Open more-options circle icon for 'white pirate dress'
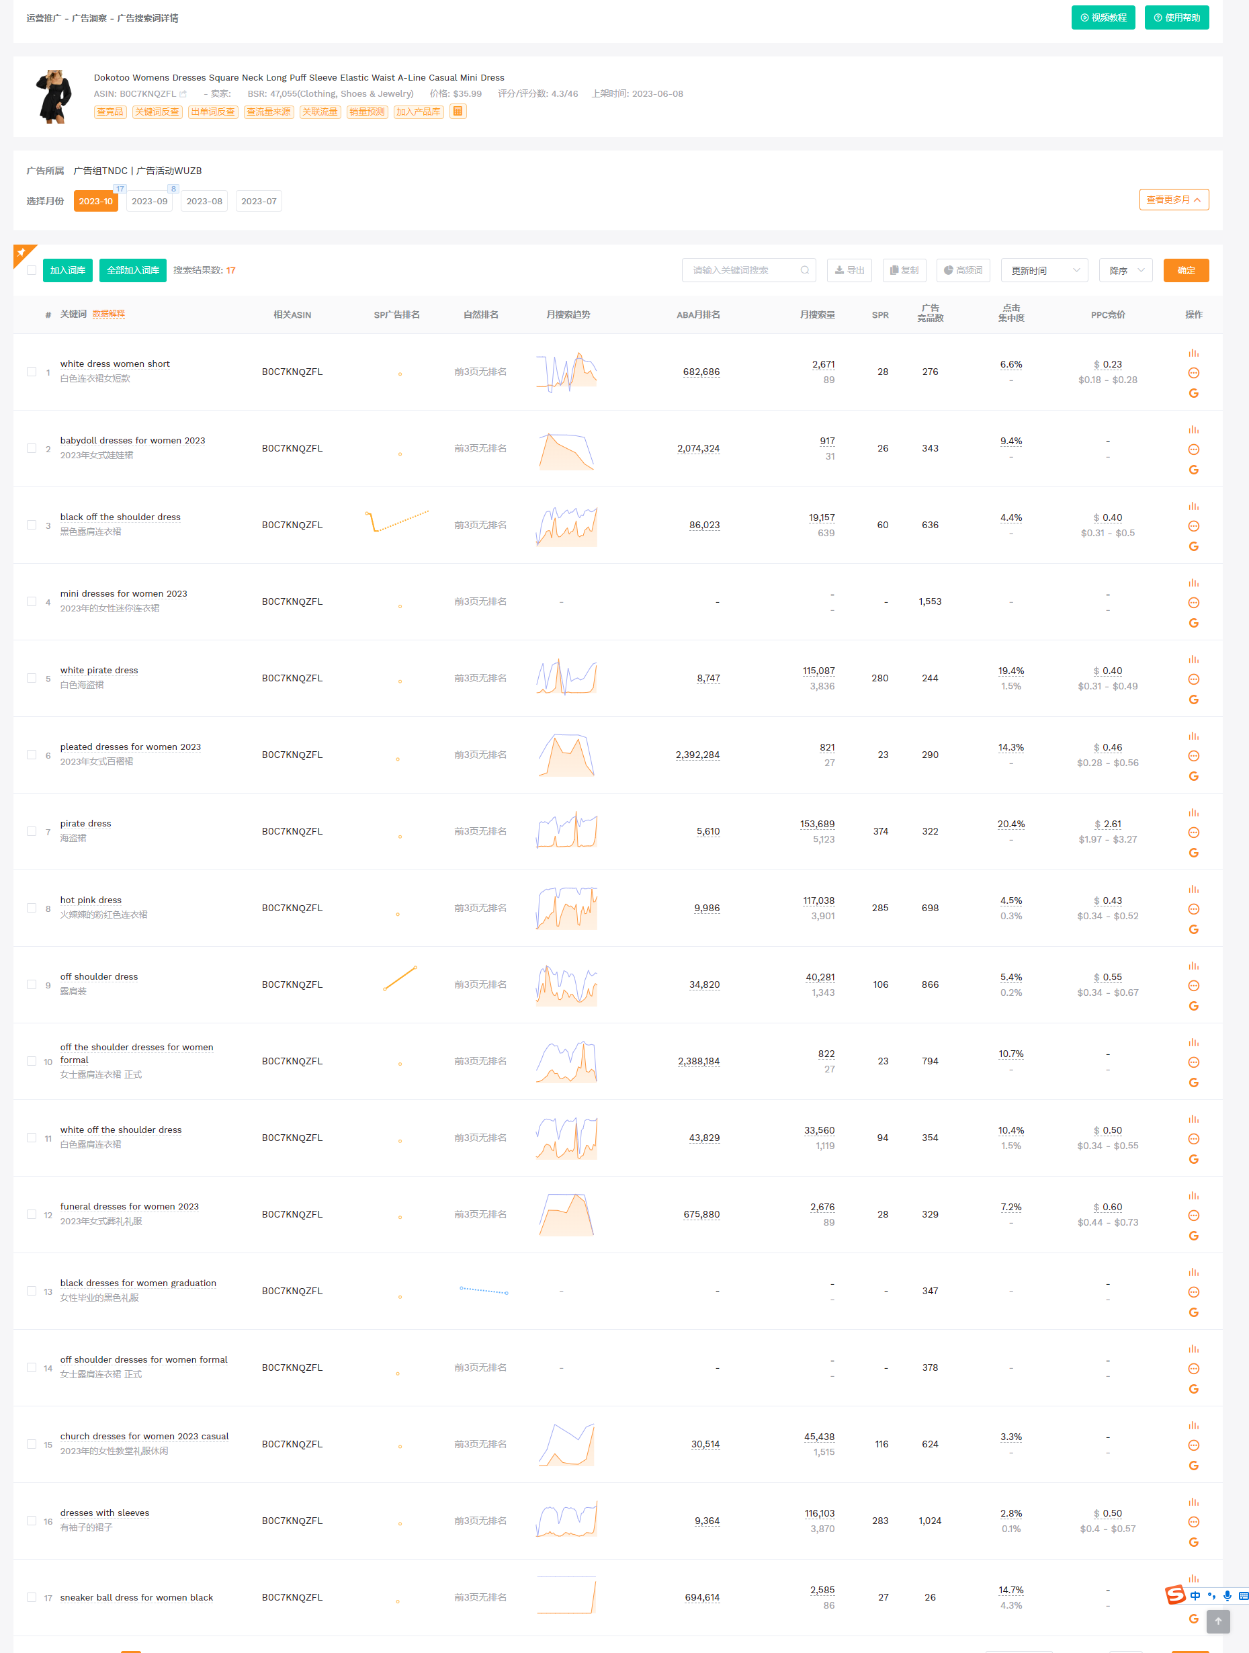The width and height of the screenshot is (1249, 1653). tap(1193, 679)
